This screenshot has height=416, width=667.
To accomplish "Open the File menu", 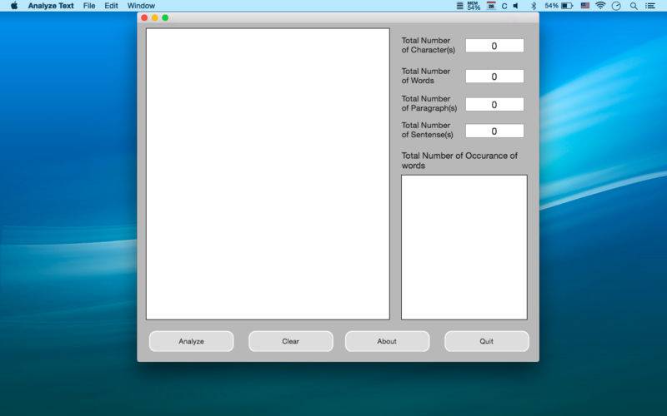I will [89, 6].
